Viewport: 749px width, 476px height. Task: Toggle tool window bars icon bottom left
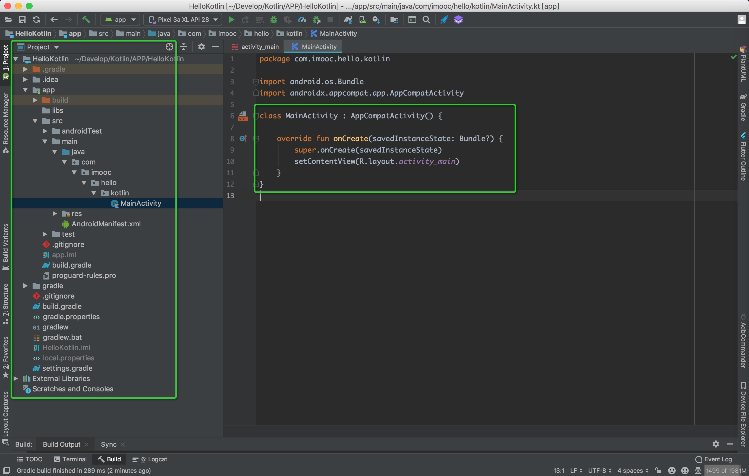(7, 470)
